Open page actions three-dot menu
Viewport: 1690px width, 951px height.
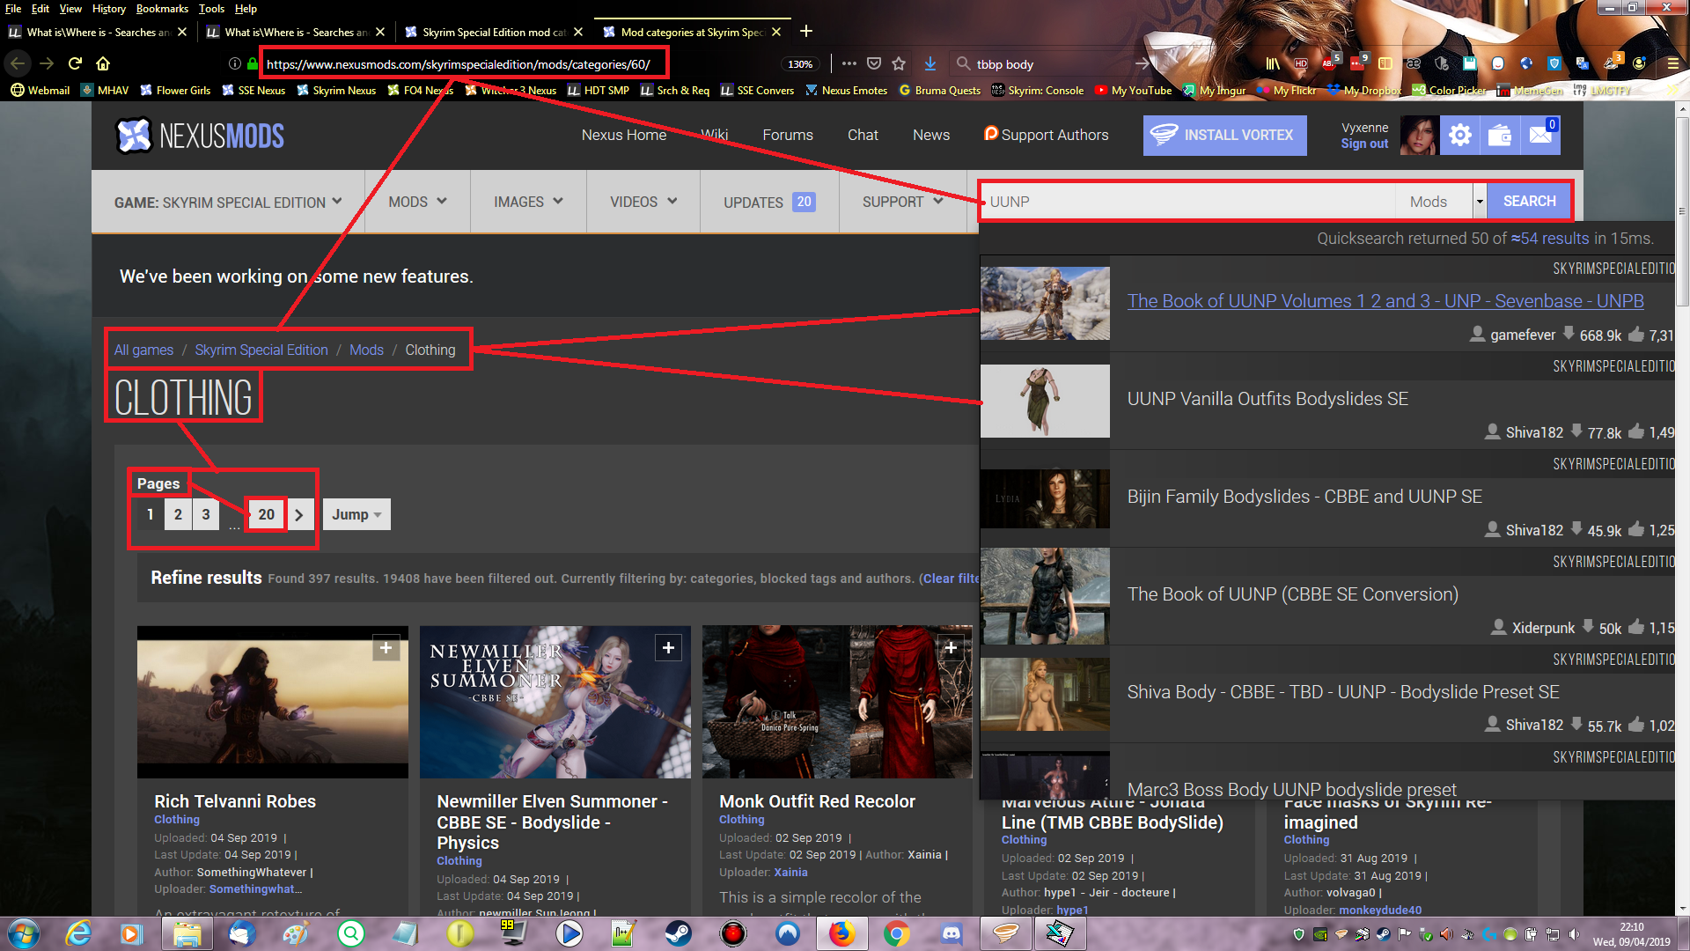(x=849, y=63)
